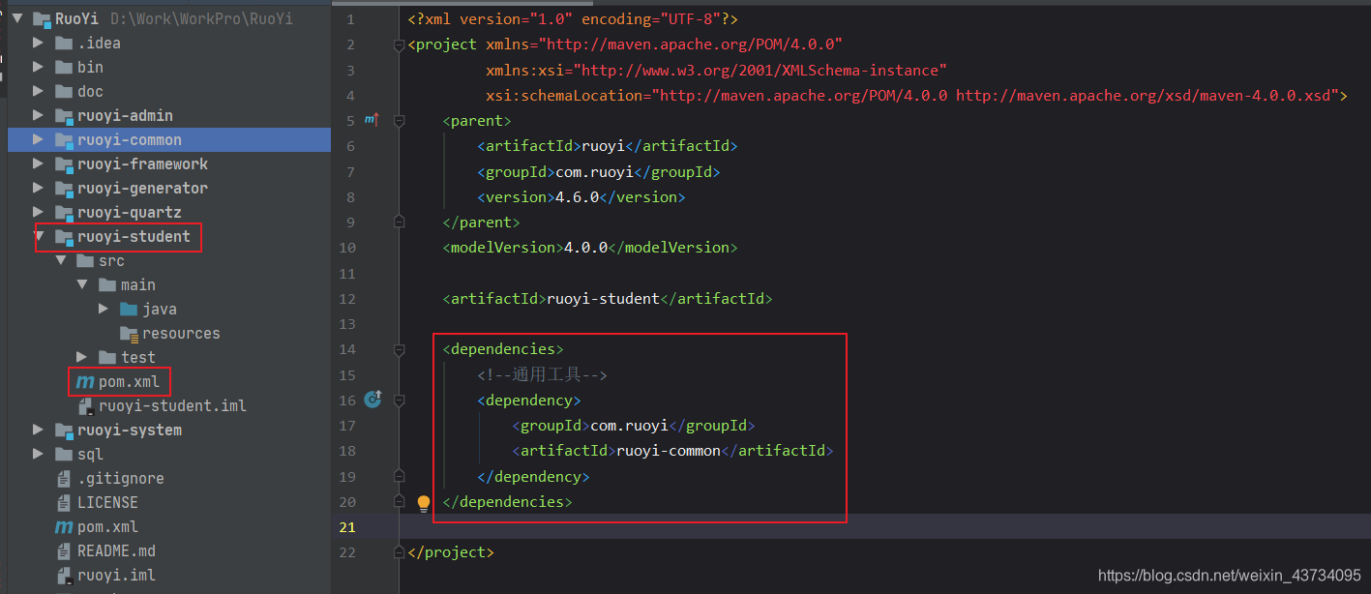Click the yellow intention lightbulb on line 20
Screen dimensions: 1371x594
423,502
